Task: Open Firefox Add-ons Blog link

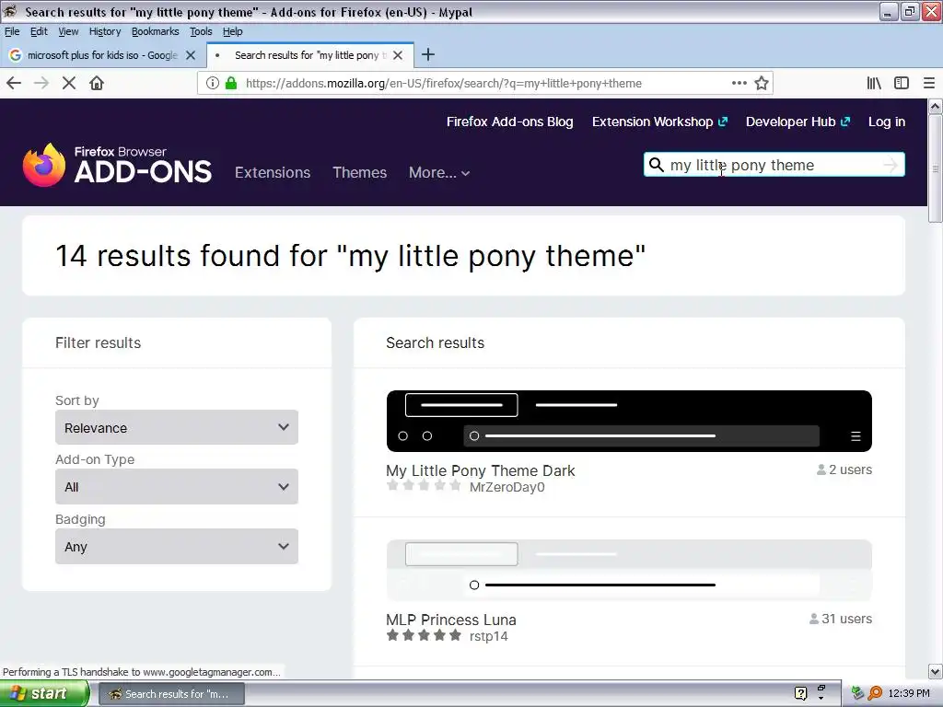Action: coord(510,122)
